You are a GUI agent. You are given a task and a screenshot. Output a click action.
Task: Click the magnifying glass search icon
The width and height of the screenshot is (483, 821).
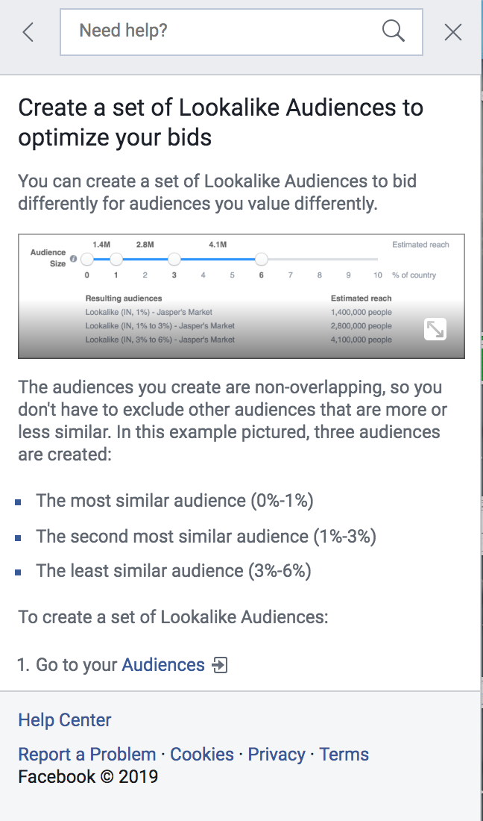pyautogui.click(x=393, y=31)
